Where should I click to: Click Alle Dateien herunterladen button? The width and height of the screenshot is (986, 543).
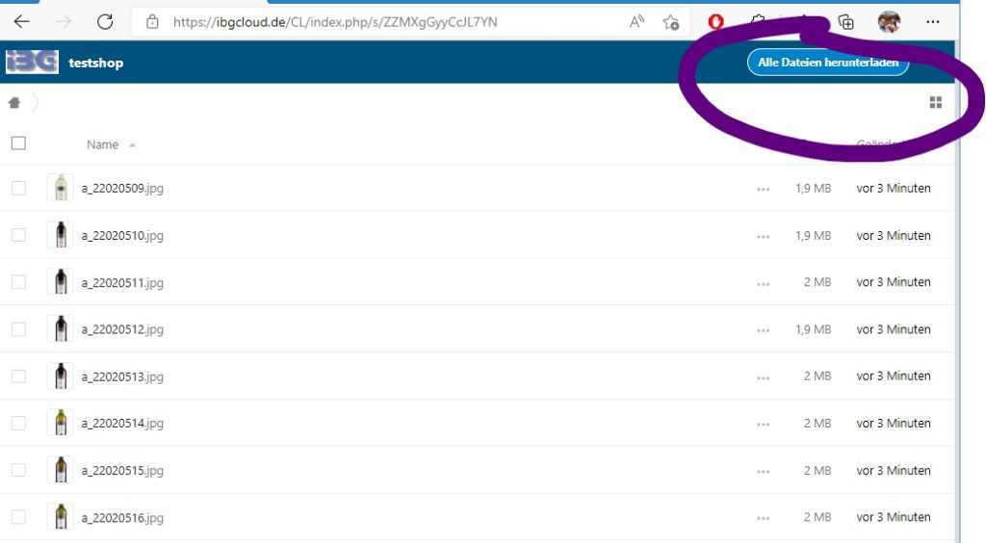(827, 63)
